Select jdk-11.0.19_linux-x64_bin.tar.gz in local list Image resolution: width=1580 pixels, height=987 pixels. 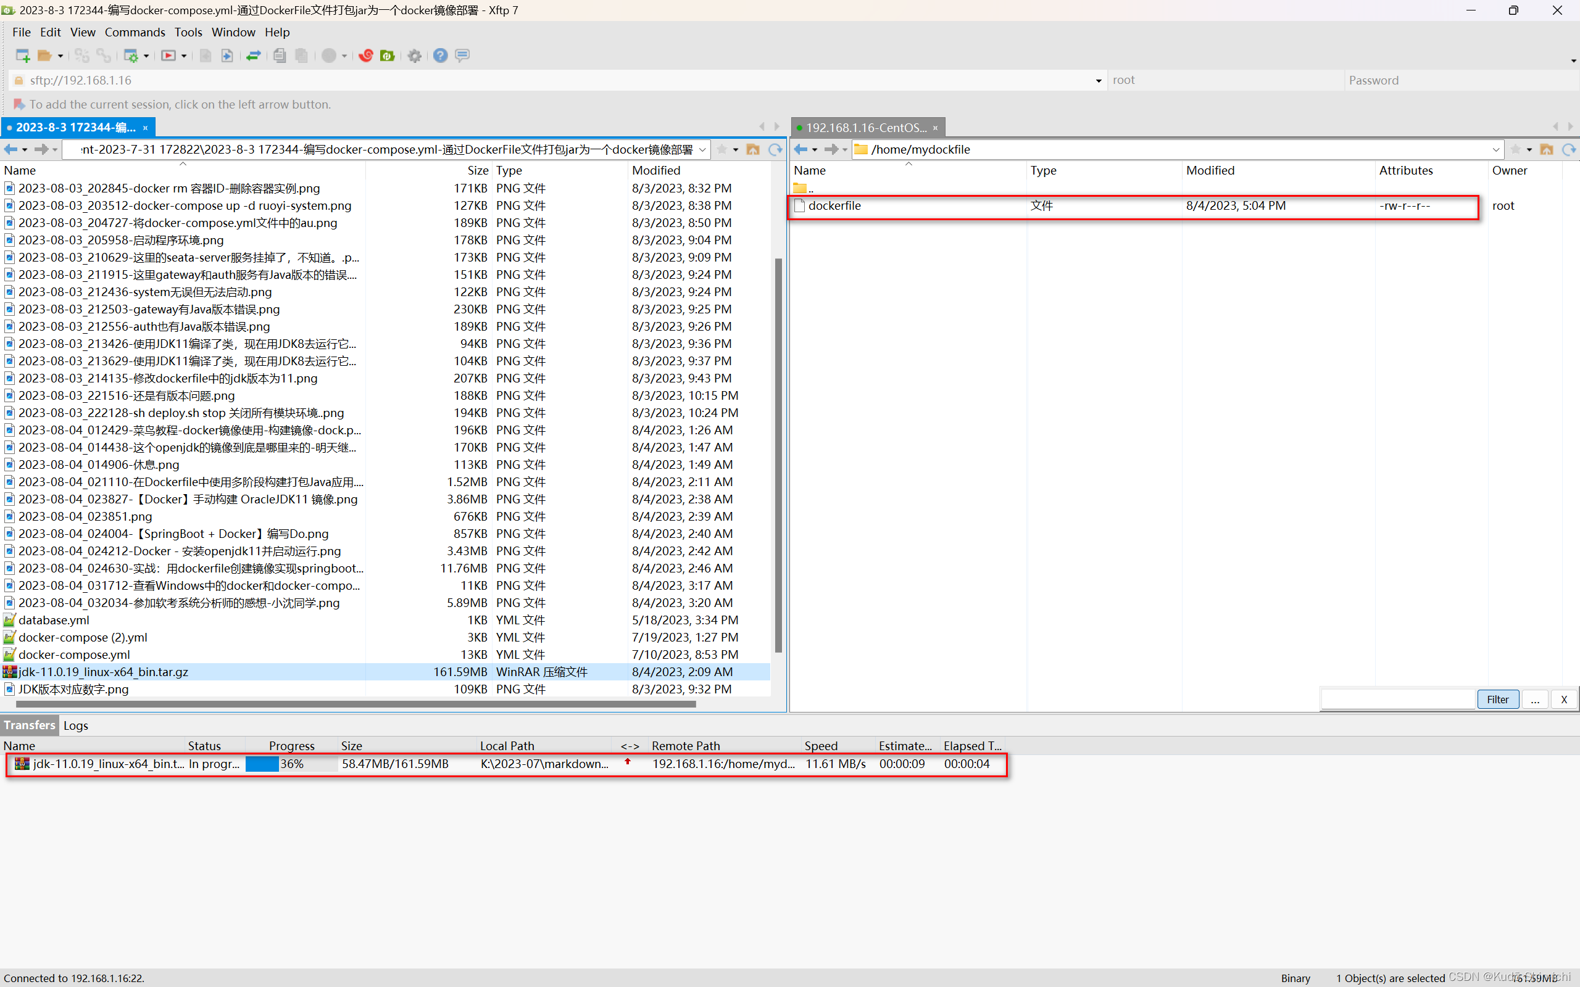[385, 672]
